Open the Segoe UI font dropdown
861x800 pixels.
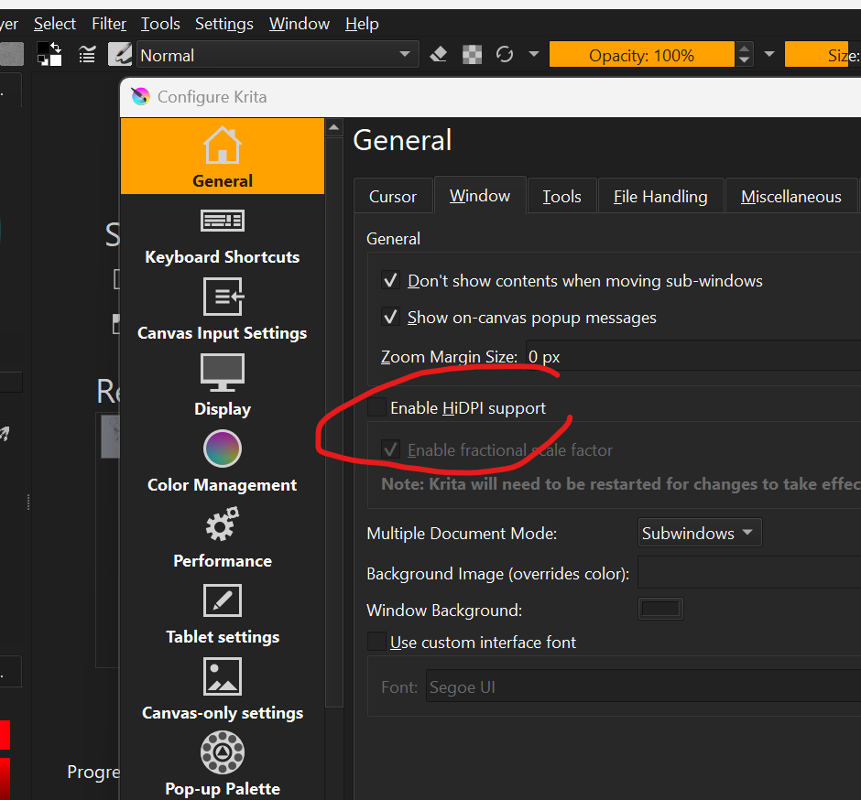[x=641, y=687]
